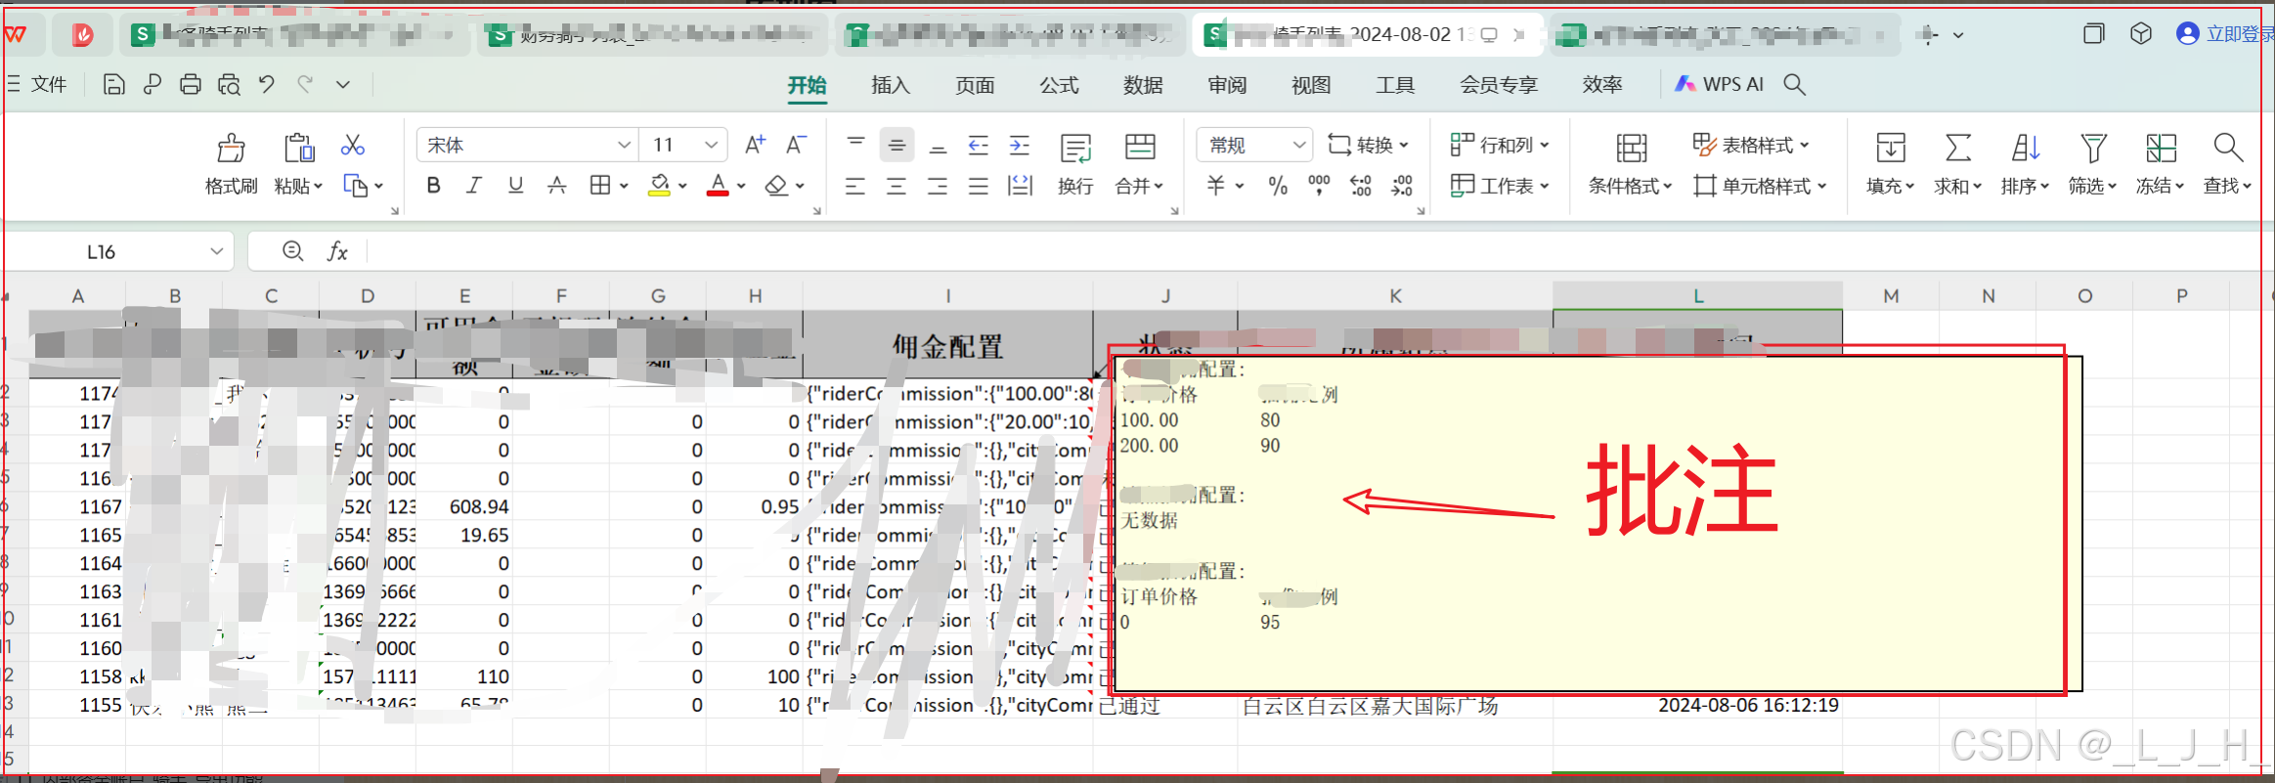Switch to the 公式 (Formulas) tab
Viewport: 2275px width, 783px height.
(x=1059, y=85)
